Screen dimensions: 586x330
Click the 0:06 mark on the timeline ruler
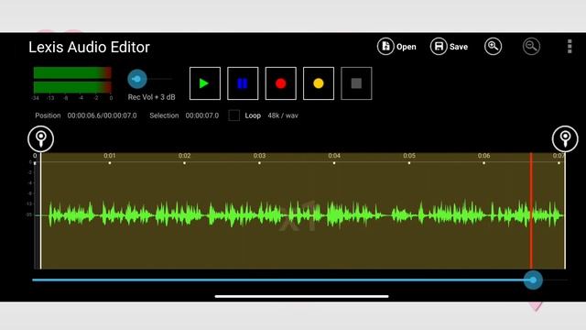(483, 156)
